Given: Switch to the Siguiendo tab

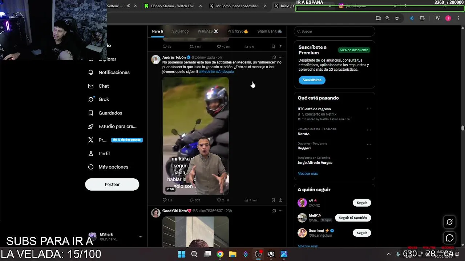Looking at the screenshot, I should click(180, 31).
